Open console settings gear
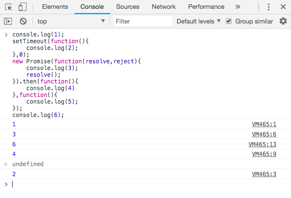The width and height of the screenshot is (291, 198). point(283,21)
